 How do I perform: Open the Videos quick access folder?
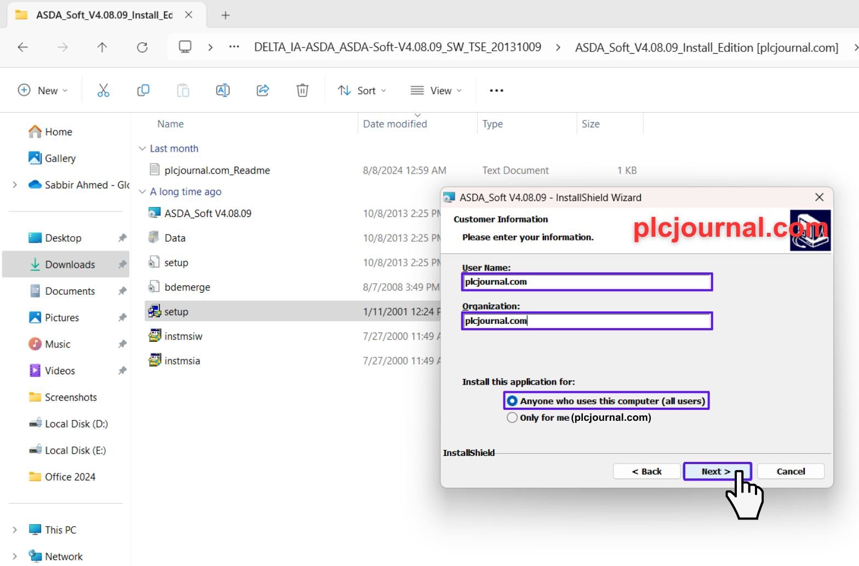pos(51,371)
